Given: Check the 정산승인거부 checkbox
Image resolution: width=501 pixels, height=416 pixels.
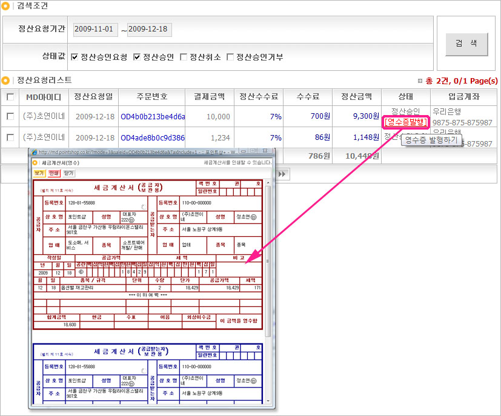Looking at the screenshot, I should pos(230,57).
